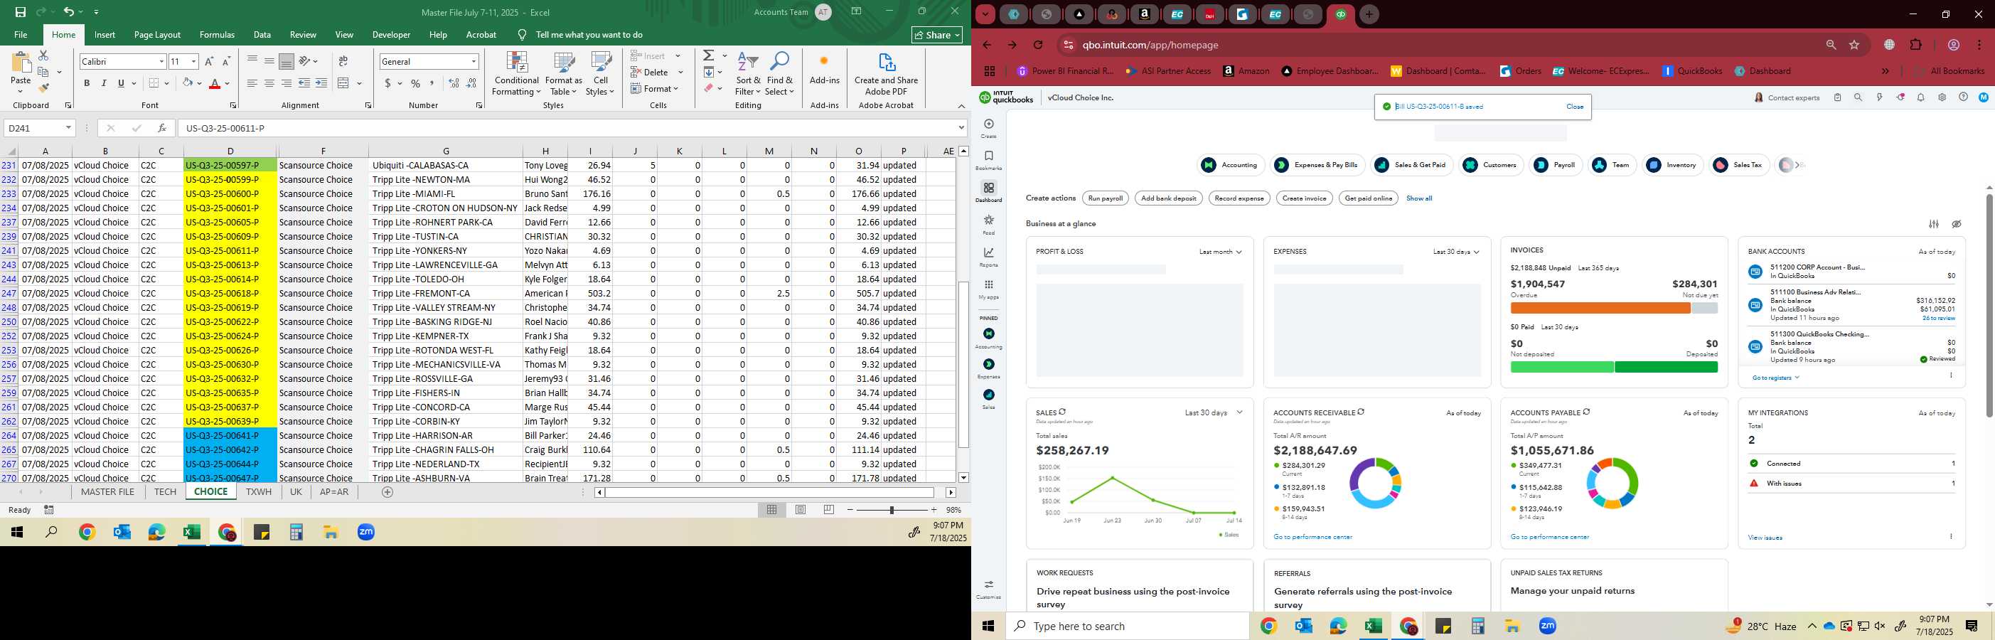The width and height of the screenshot is (1995, 640).
Task: Toggle Italic formatting in Excel
Action: click(x=104, y=83)
